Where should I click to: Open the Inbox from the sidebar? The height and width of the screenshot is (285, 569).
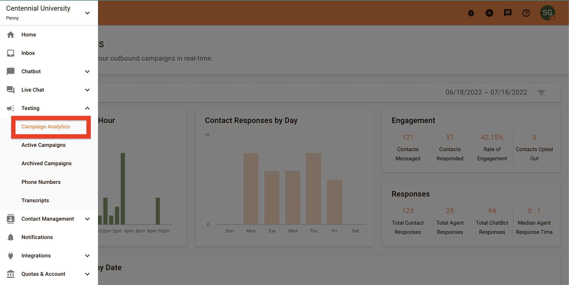point(28,53)
